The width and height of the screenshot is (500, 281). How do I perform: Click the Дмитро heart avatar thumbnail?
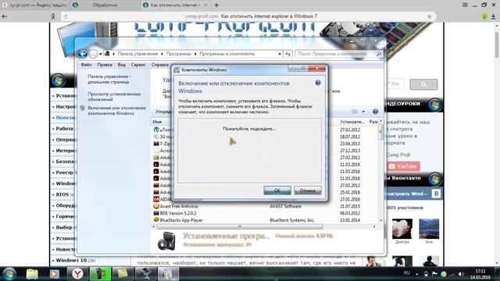tap(402, 229)
